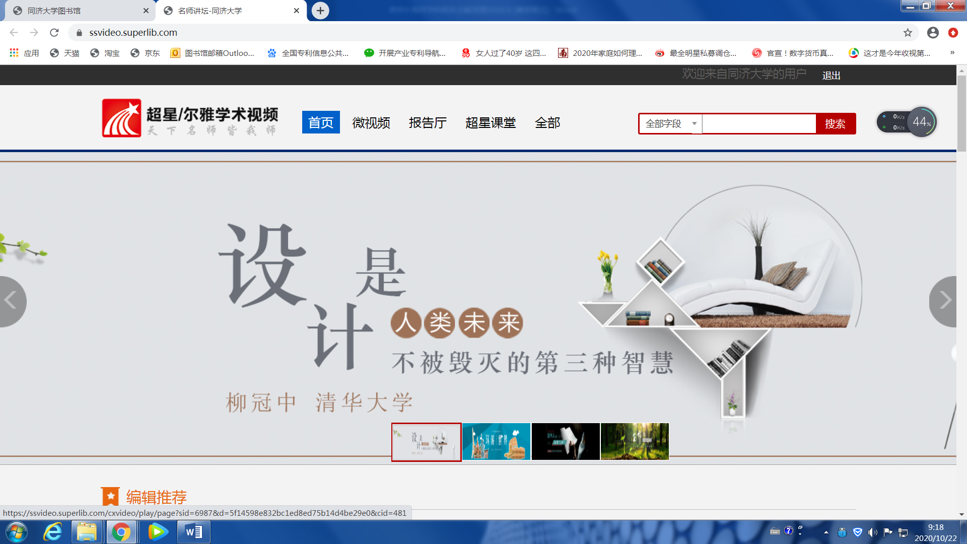
Task: Click the security shield tray icon
Action: point(857,532)
